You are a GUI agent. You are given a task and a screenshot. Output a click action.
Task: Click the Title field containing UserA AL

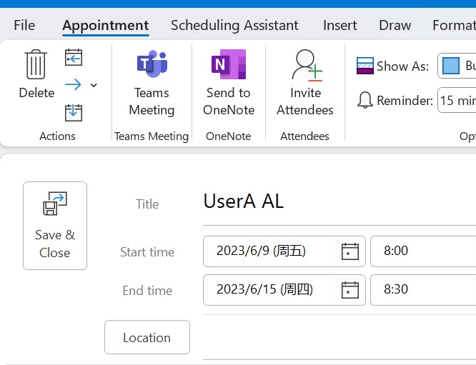pos(339,201)
